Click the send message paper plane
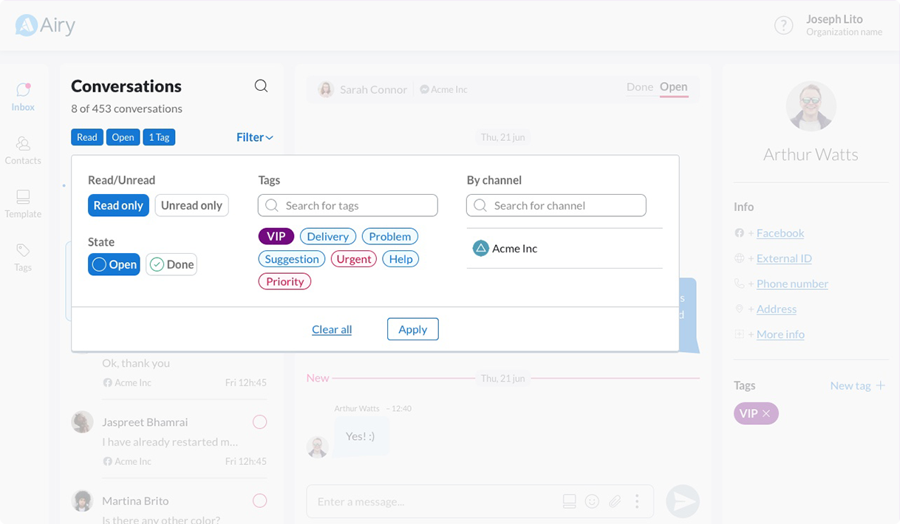900x524 pixels. [x=682, y=502]
